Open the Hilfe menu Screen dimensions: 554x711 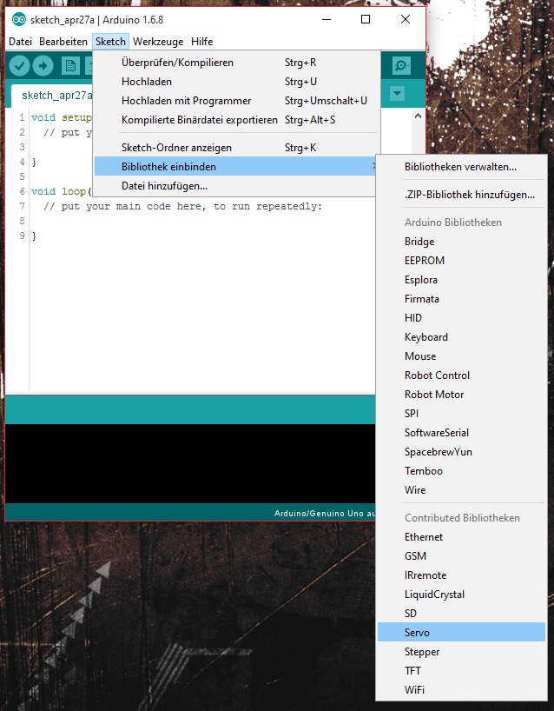pos(201,42)
